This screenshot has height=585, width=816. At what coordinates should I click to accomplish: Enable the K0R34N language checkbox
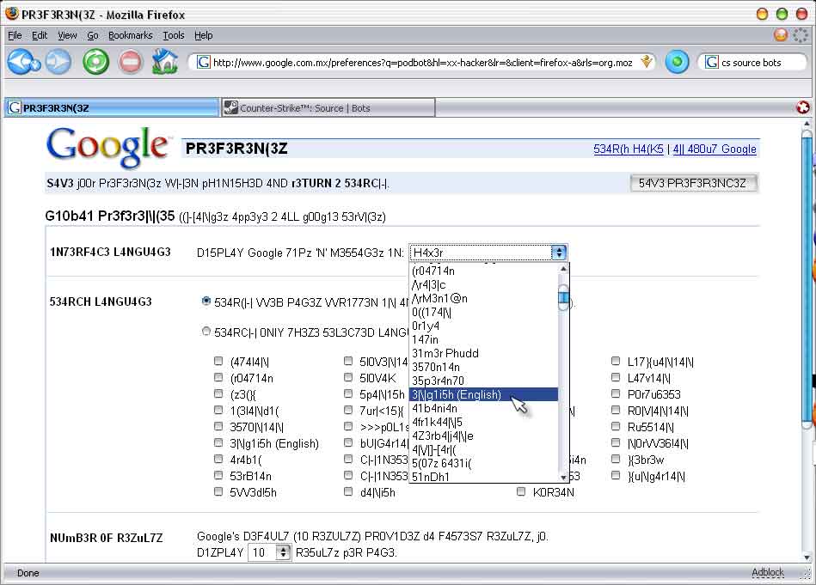pos(521,492)
